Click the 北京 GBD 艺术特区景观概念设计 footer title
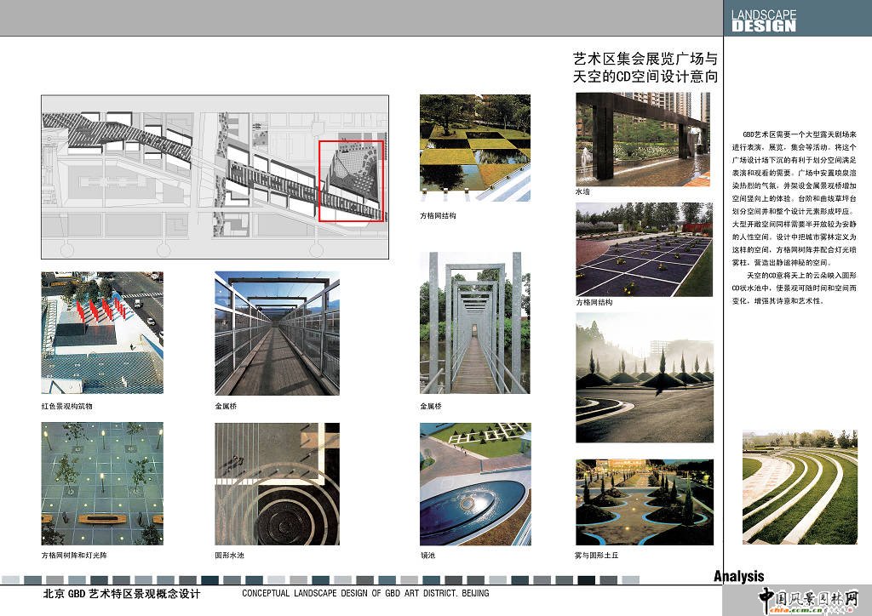This screenshot has width=872, height=616. (121, 594)
